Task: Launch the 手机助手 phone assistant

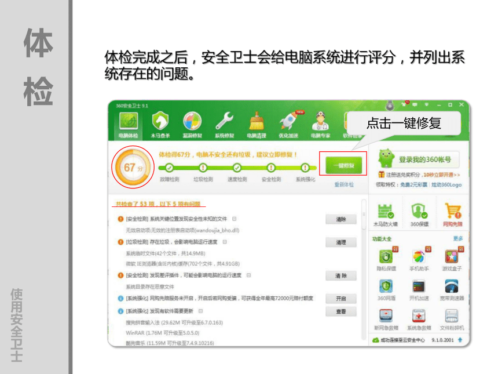Action: (419, 259)
